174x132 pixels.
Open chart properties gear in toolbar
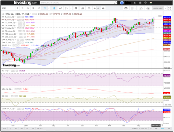tap(76, 8)
